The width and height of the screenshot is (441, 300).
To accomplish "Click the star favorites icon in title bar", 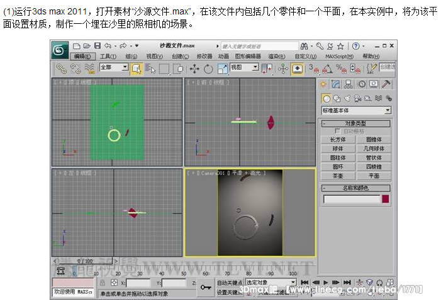I will (x=340, y=46).
